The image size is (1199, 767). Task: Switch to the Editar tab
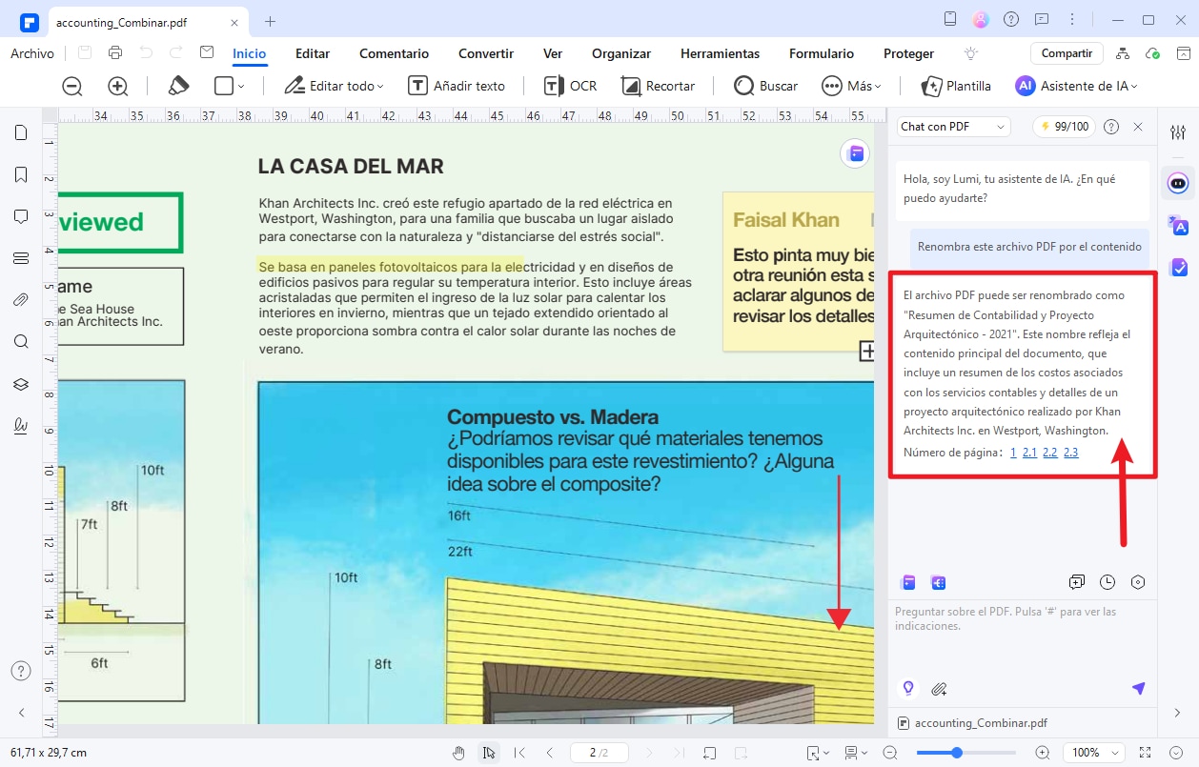coord(313,54)
